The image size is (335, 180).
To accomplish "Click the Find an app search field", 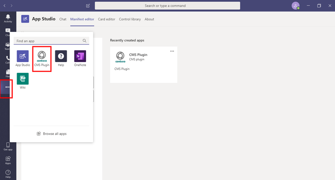I will tap(51, 41).
